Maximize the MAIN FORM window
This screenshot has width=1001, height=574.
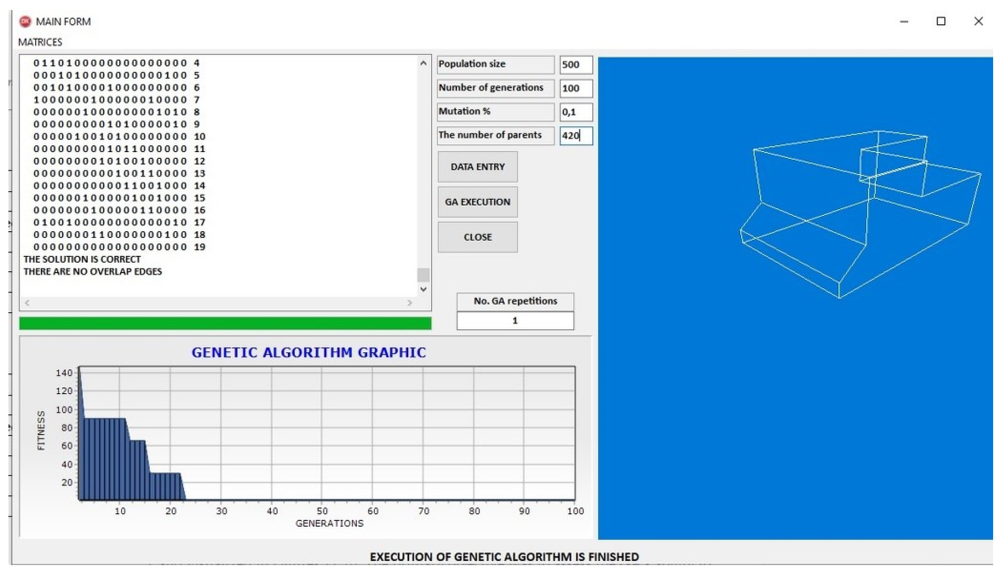tap(941, 21)
